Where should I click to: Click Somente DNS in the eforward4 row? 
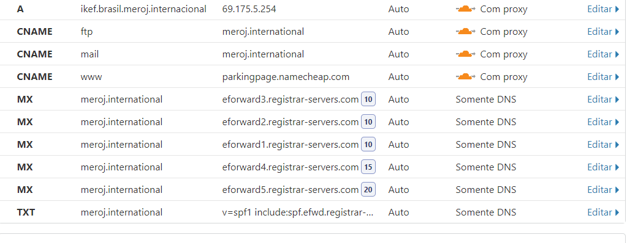[x=486, y=167]
